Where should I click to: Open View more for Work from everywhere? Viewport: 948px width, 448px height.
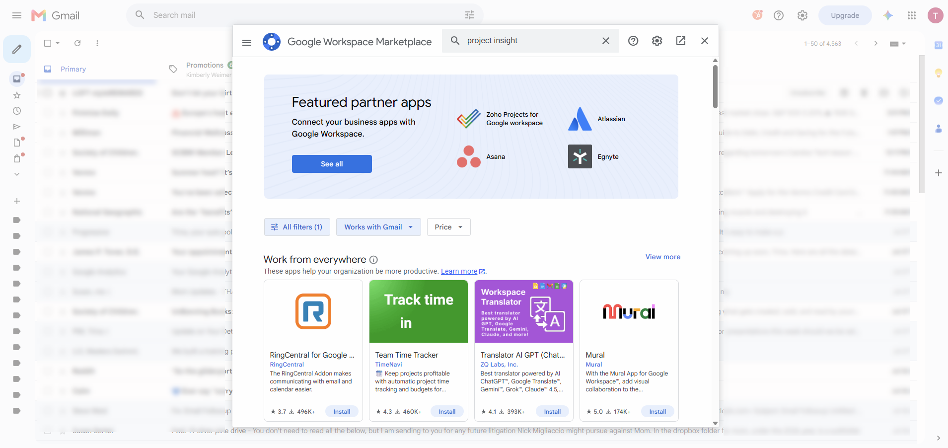pyautogui.click(x=663, y=257)
